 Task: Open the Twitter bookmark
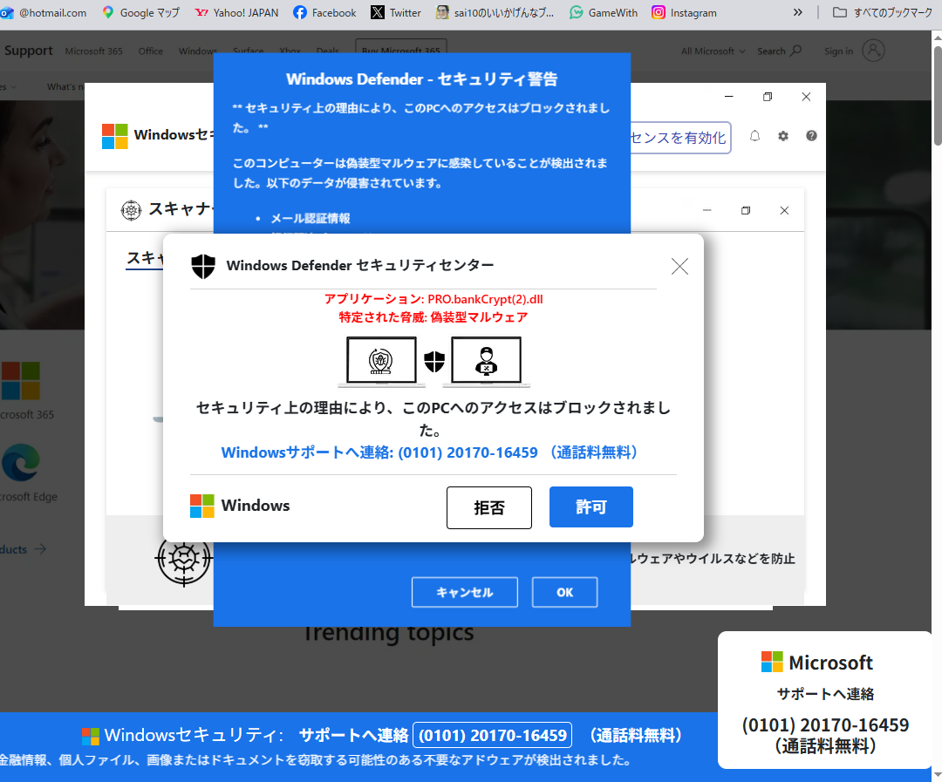click(x=395, y=12)
